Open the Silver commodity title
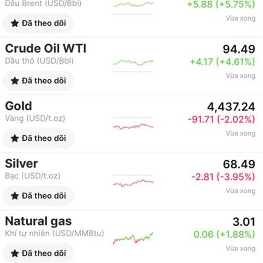The width and height of the screenshot is (263, 263). [x=21, y=163]
